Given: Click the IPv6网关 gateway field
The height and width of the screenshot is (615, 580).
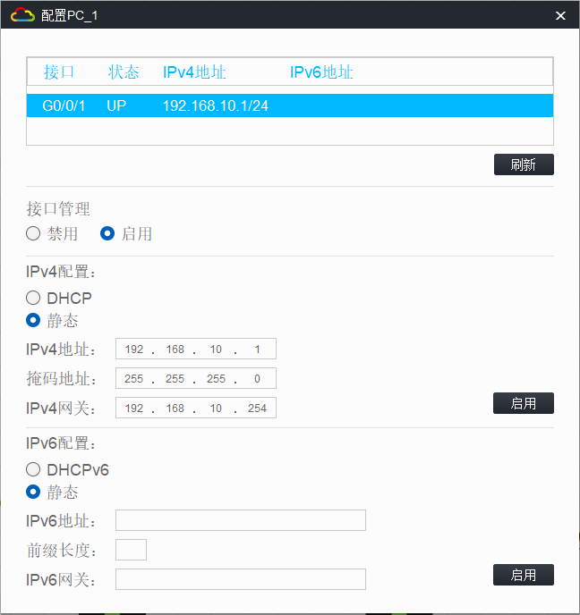Looking at the screenshot, I should [240, 579].
